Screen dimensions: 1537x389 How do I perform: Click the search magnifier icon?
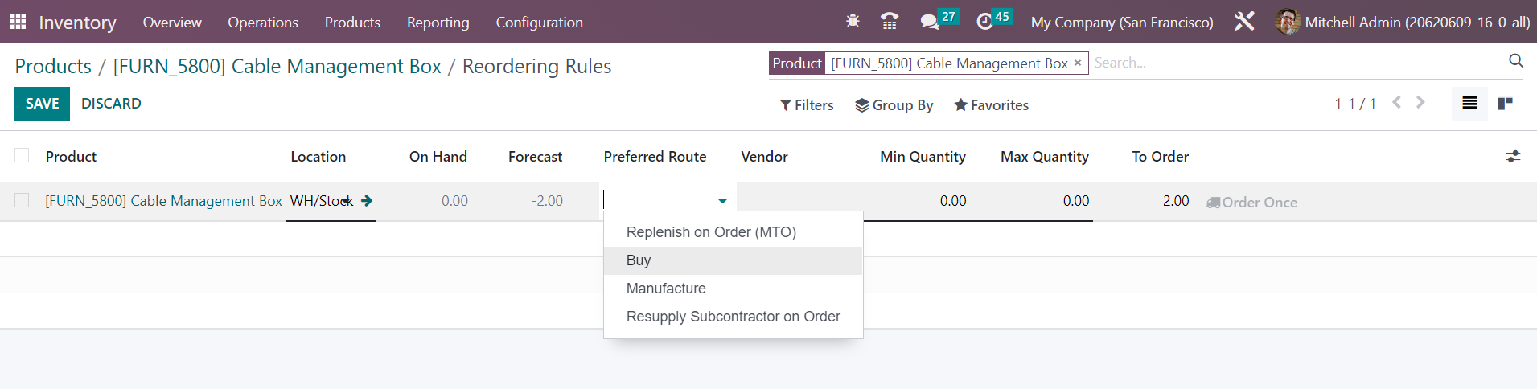pos(1516,61)
